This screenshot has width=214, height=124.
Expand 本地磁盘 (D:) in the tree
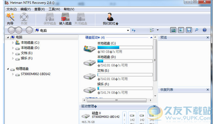coord(13,48)
